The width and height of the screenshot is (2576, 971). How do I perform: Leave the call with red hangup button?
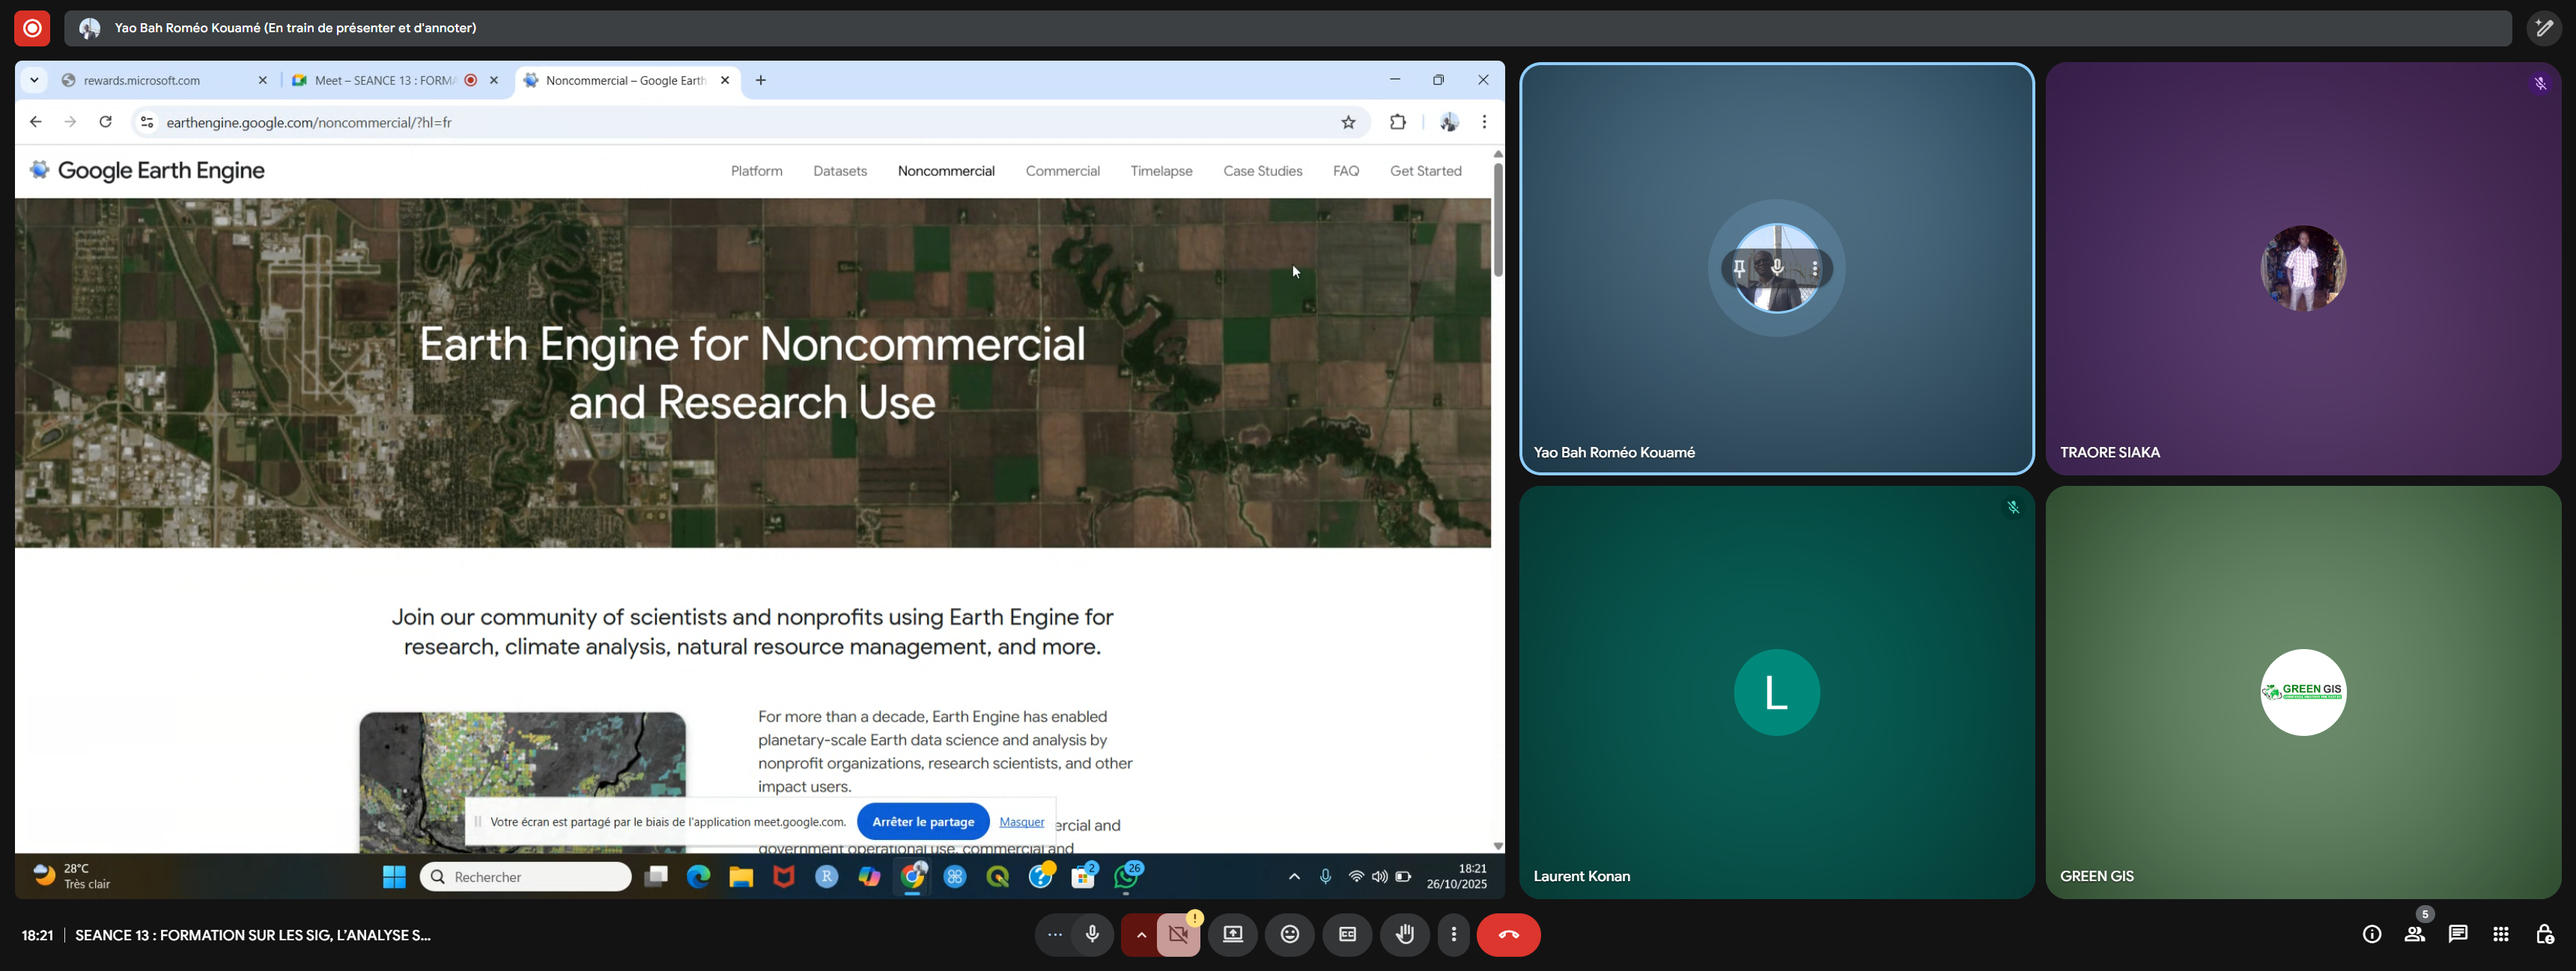1508,934
